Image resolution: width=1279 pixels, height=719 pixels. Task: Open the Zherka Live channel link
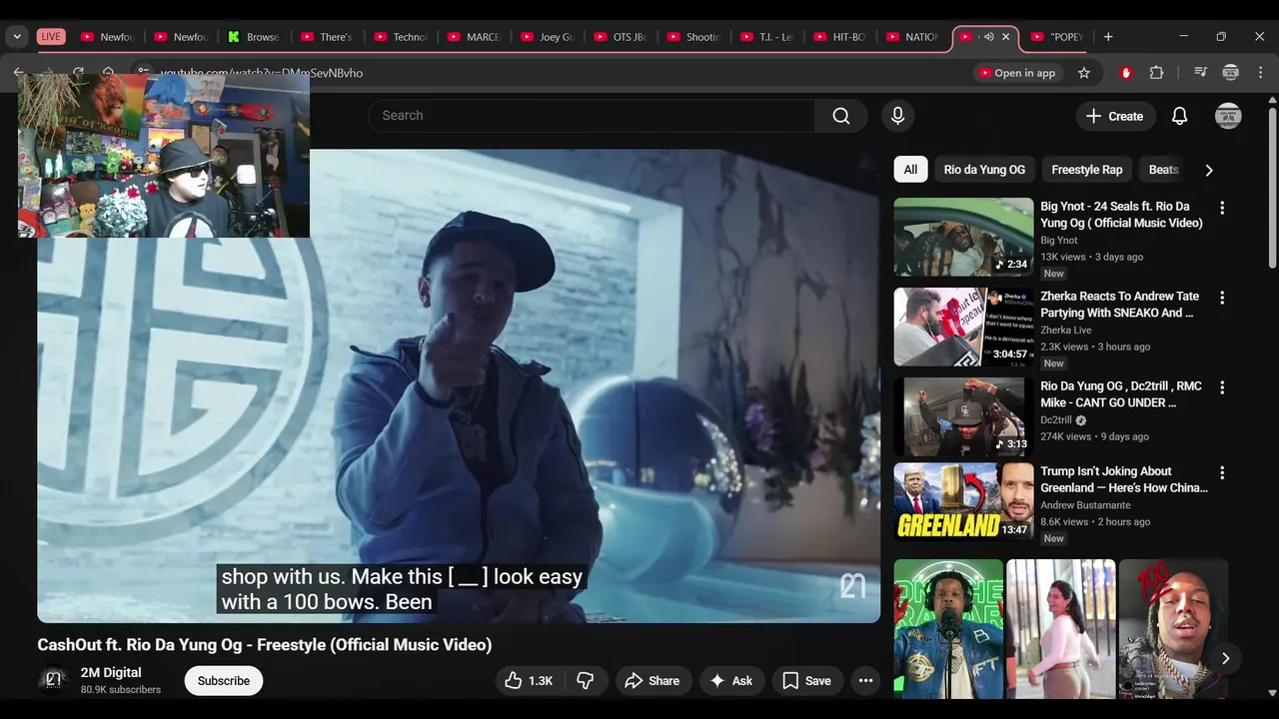(1066, 331)
